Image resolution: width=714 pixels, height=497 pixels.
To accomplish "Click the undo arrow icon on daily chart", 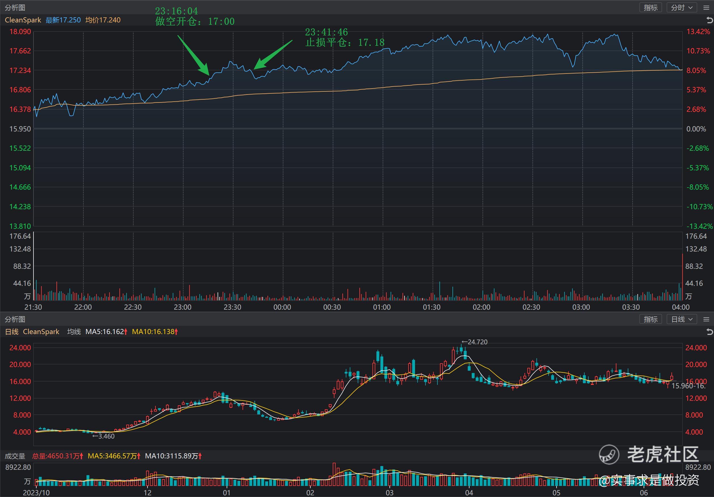I will click(709, 332).
